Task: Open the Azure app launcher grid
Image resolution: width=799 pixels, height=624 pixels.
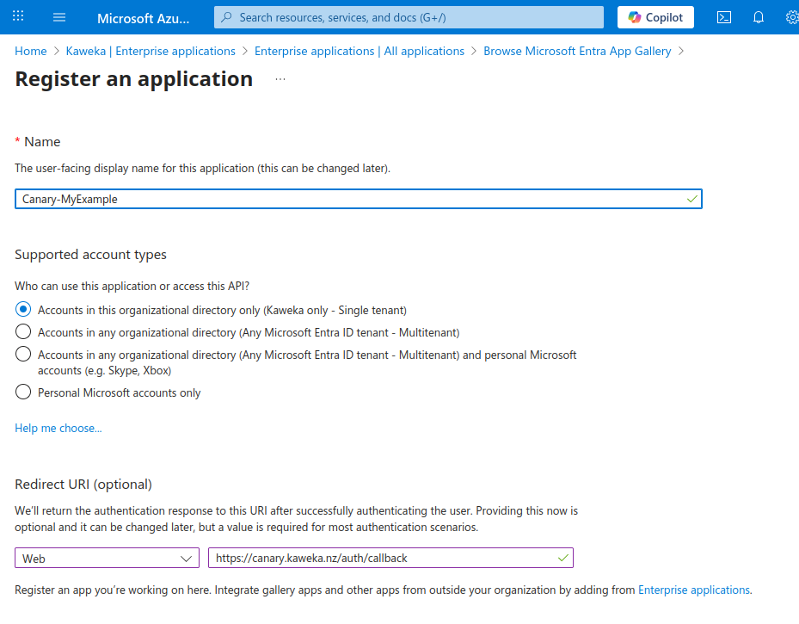Action: click(x=17, y=16)
